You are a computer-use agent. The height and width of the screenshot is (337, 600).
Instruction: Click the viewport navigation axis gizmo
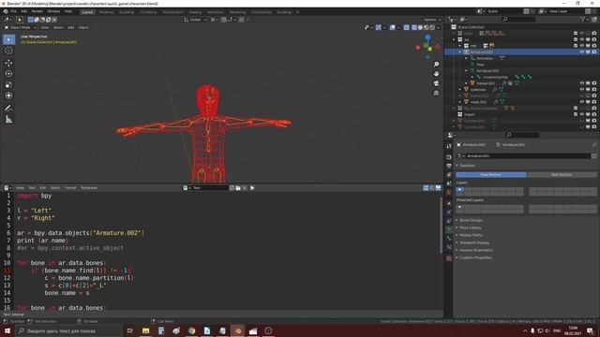(427, 47)
